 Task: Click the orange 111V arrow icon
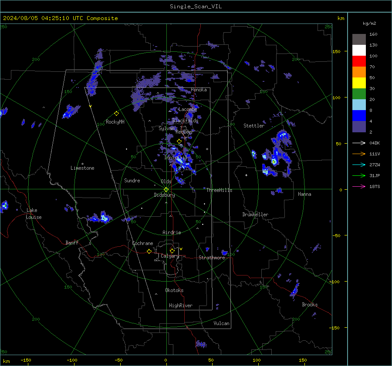pyautogui.click(x=359, y=154)
